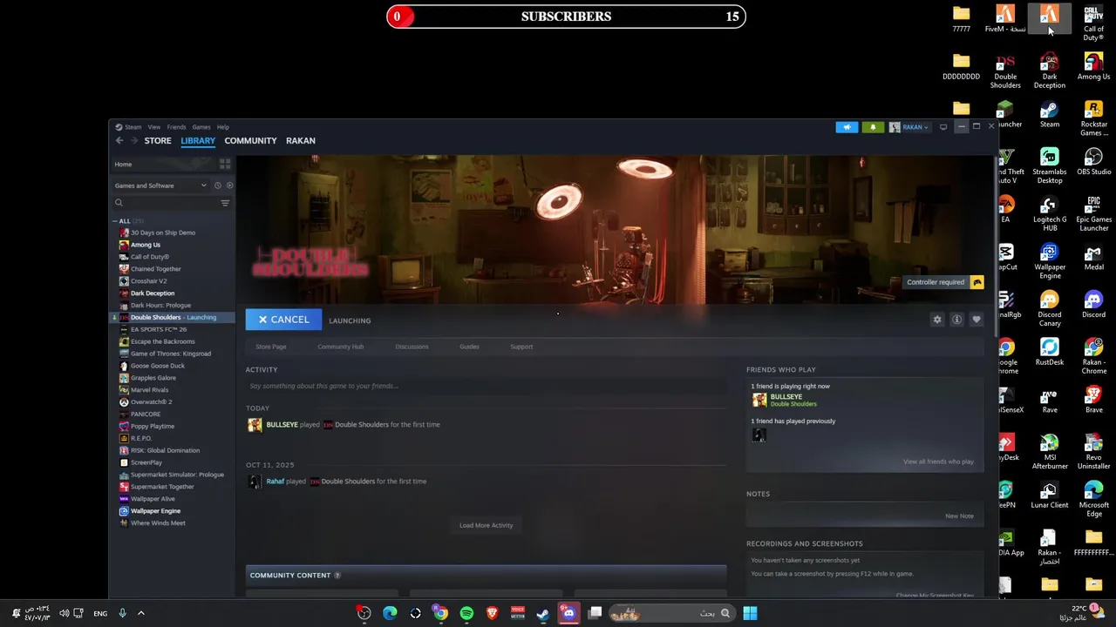The width and height of the screenshot is (1116, 627).
Task: Open Windows Start button
Action: click(x=750, y=613)
